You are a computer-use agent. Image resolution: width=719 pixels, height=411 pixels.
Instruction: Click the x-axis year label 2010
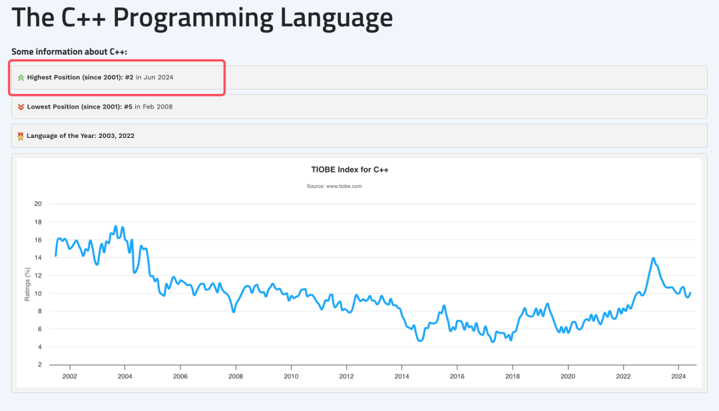click(x=291, y=376)
